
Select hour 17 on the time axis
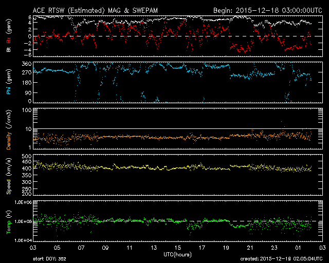click(202, 248)
